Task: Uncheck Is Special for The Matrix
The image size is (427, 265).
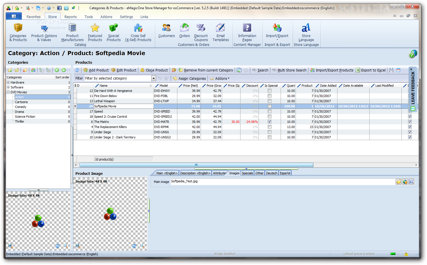Action: (x=269, y=122)
